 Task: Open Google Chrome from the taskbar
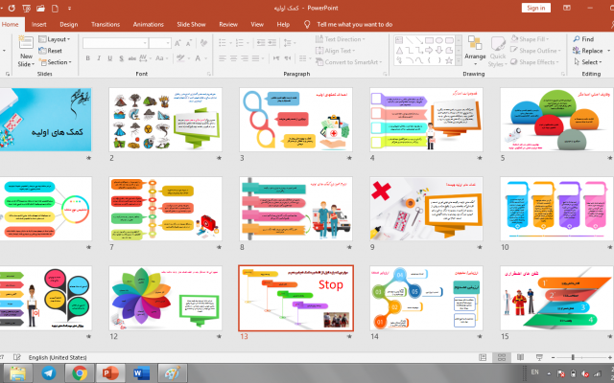click(x=80, y=373)
